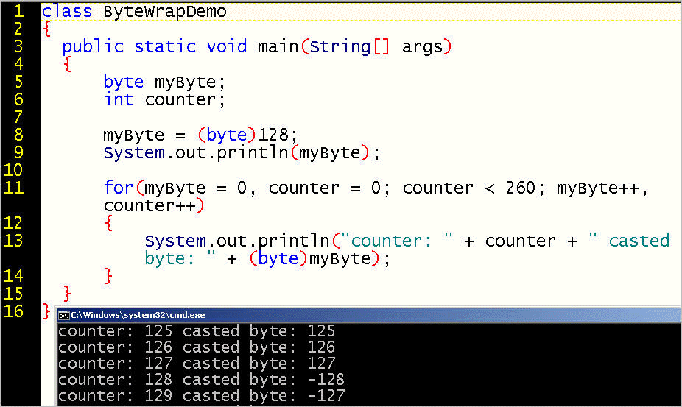Click the value 128 on line 8
The width and height of the screenshot is (682, 407).
273,135
